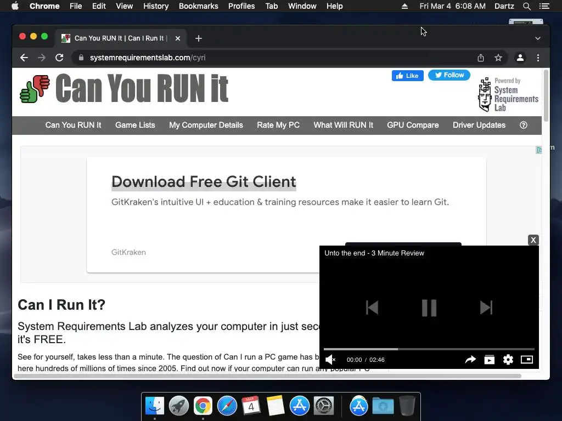Open Spotlight search in menu bar

526,6
